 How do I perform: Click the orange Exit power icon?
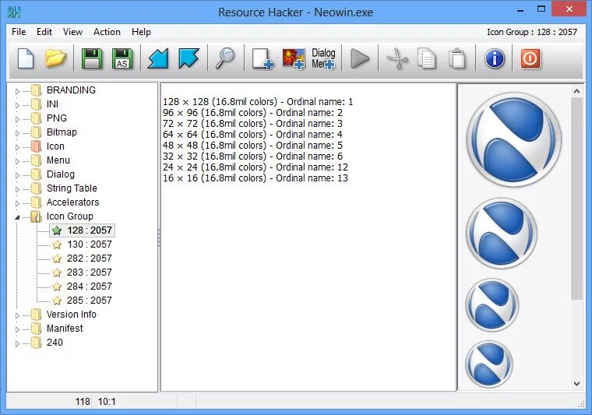(x=530, y=58)
